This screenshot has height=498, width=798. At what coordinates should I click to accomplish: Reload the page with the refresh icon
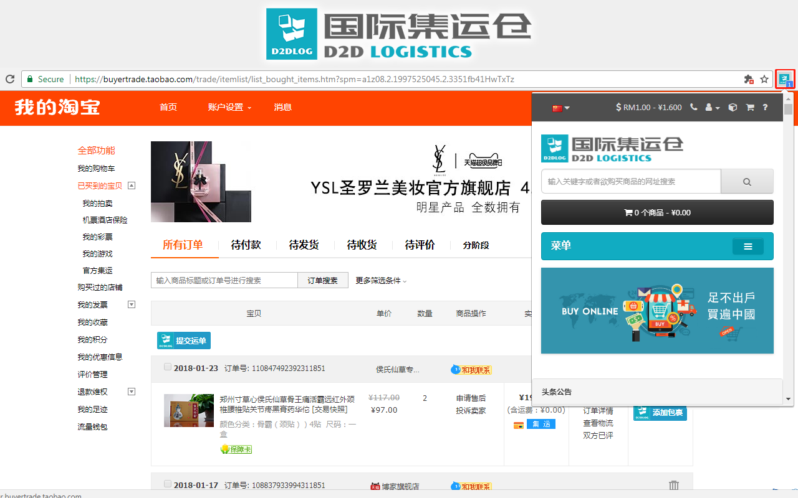click(10, 79)
